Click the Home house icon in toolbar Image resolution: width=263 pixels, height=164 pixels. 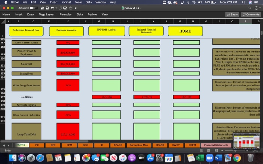[42, 8]
